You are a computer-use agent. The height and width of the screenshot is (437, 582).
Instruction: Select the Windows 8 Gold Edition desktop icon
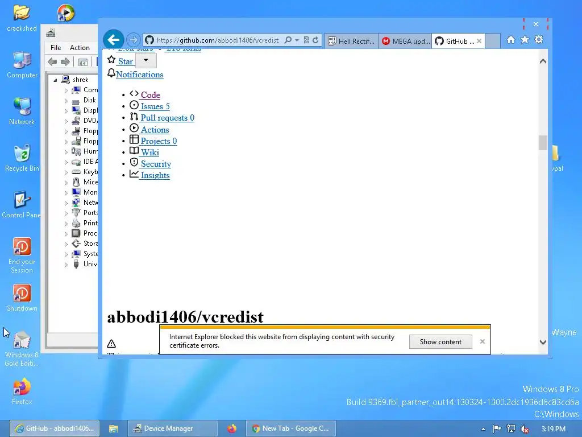[x=22, y=349]
